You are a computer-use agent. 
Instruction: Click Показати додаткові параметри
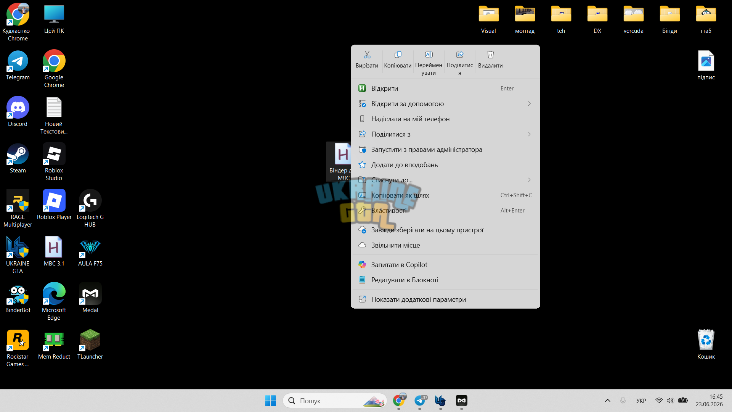(x=445, y=299)
